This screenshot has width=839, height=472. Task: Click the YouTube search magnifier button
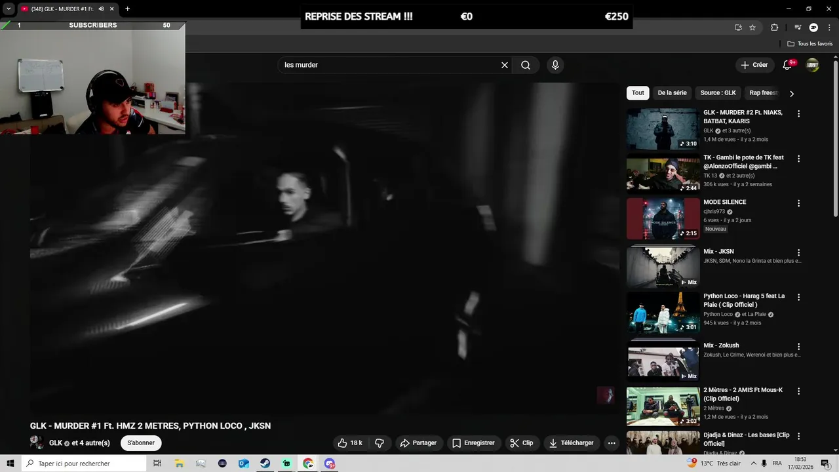tap(526, 65)
